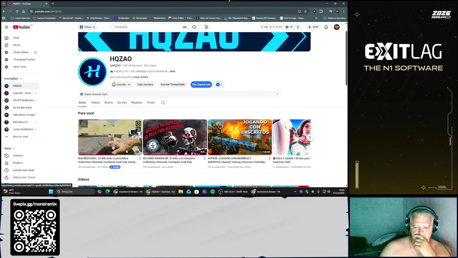Open the Inscrito subscription dropdown

tap(121, 85)
